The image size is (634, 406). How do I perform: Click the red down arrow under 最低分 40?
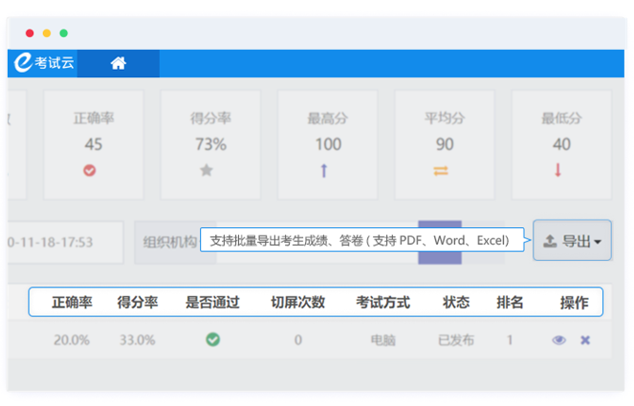point(558,171)
